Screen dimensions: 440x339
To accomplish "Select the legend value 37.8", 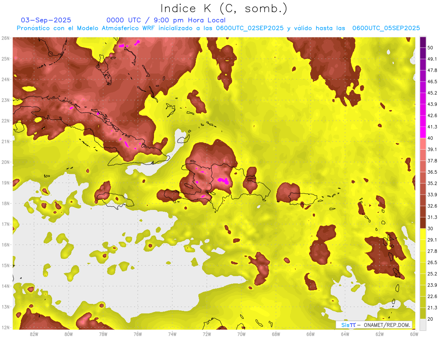I will pos(432,161).
